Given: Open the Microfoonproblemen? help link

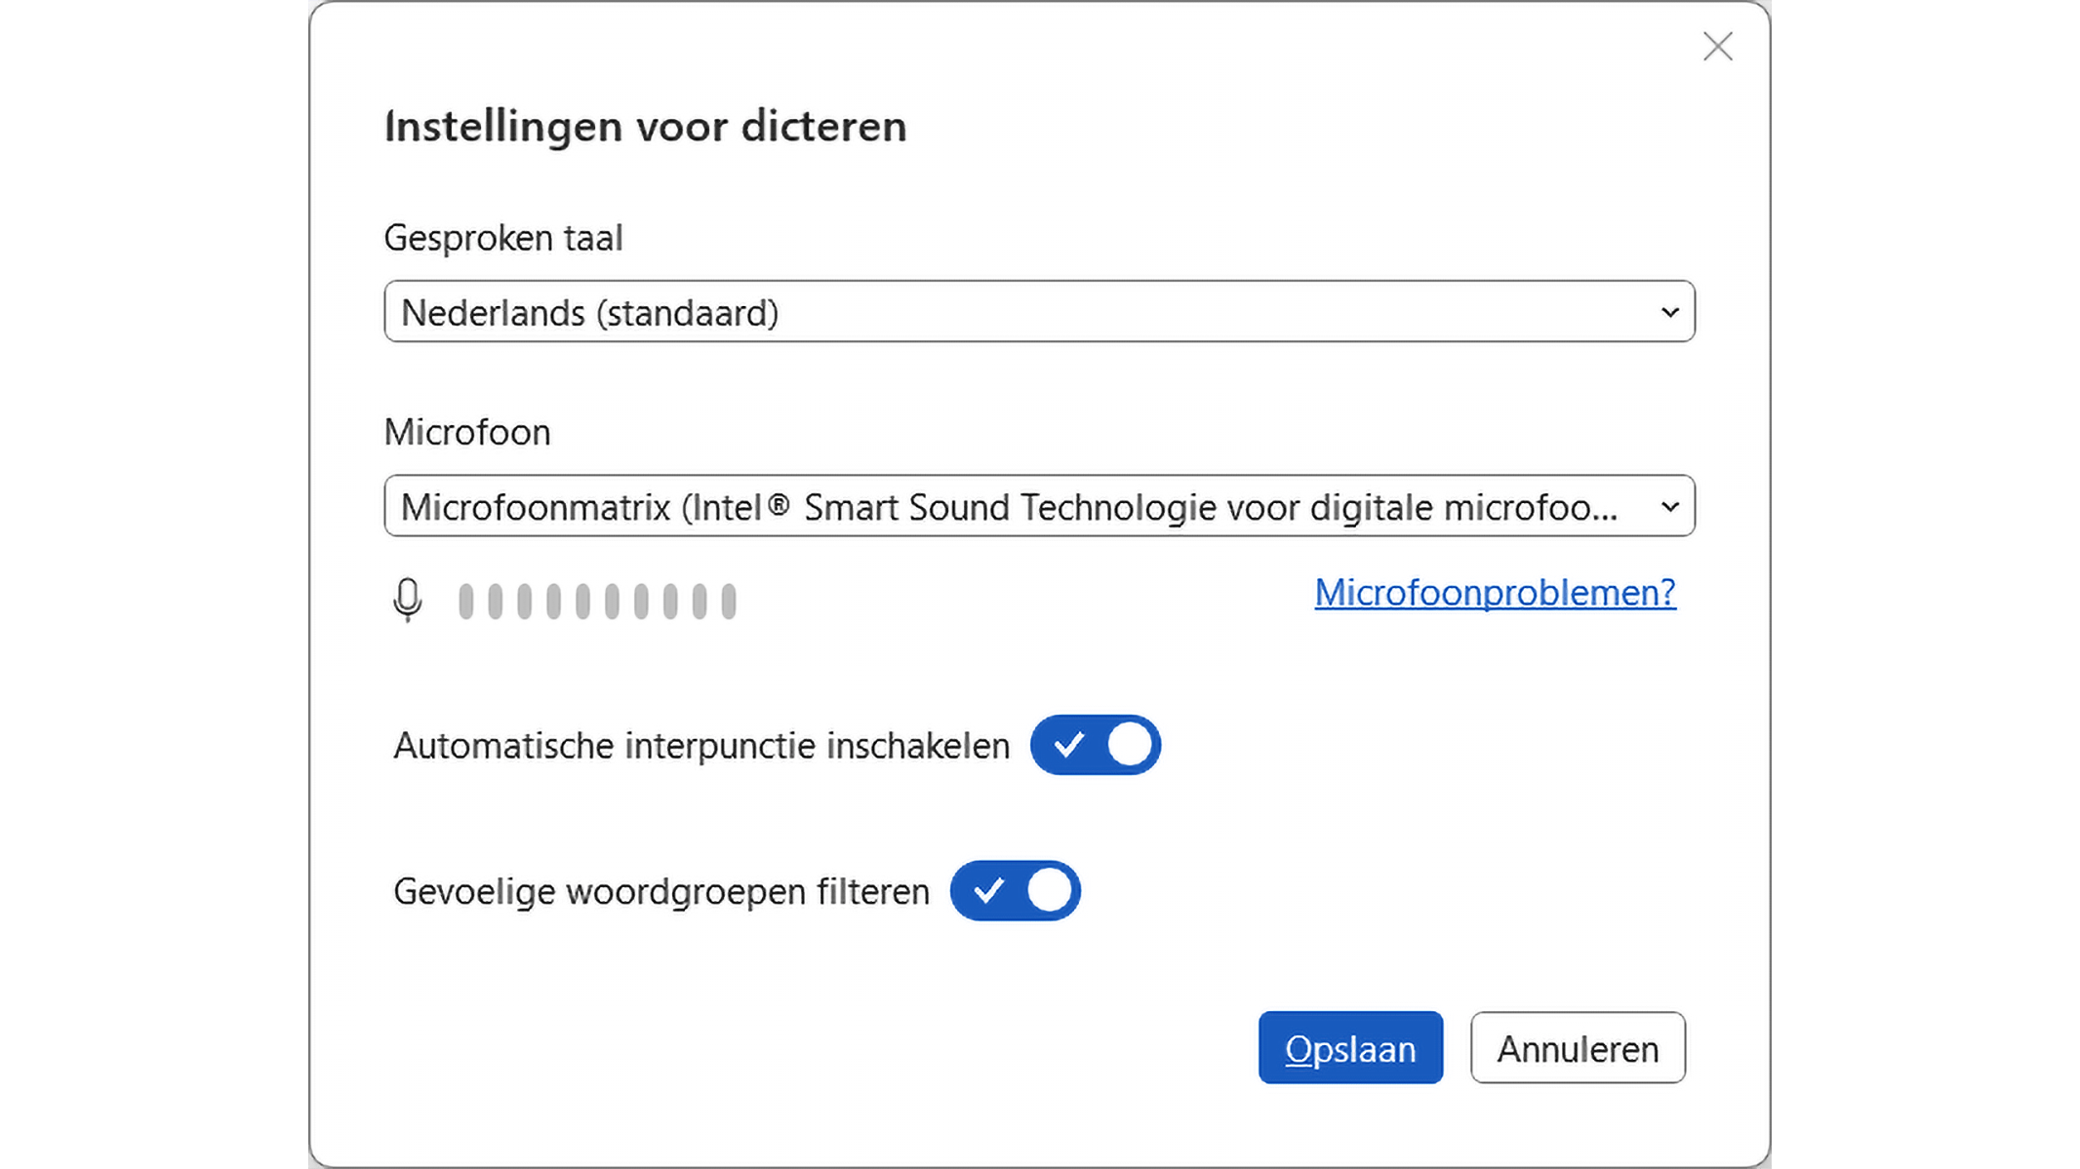Looking at the screenshot, I should pos(1495,593).
